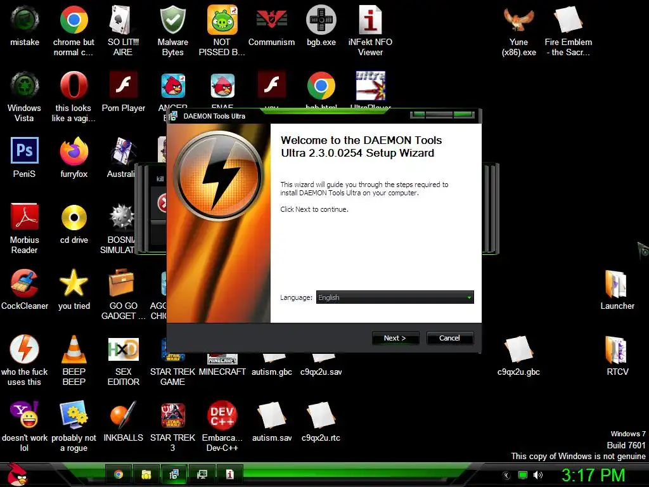The width and height of the screenshot is (649, 487).
Task: Open the iNFekt taskbar button
Action: pos(229,474)
